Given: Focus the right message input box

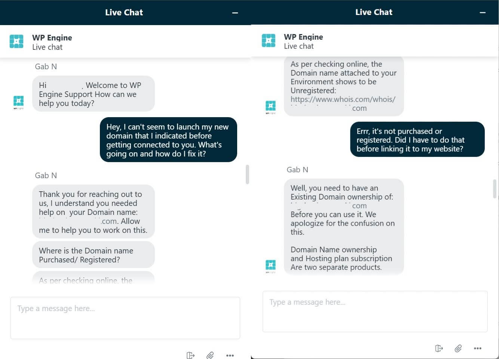Looking at the screenshot, I should coord(375,311).
